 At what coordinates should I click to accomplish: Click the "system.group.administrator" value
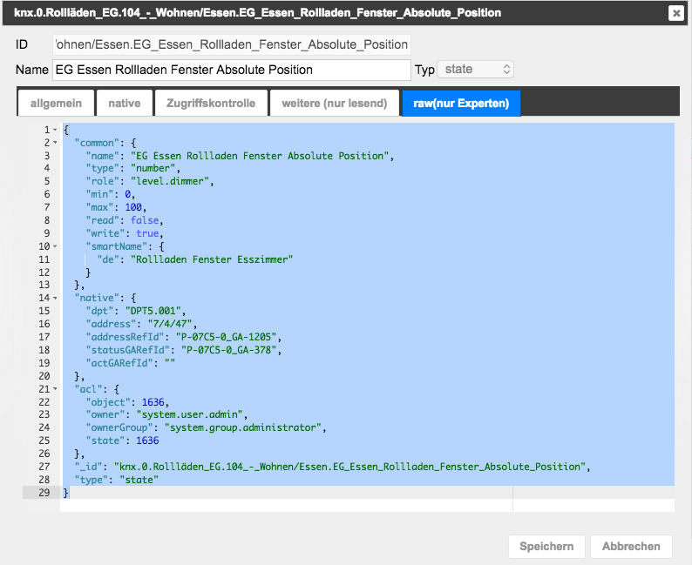coord(242,428)
